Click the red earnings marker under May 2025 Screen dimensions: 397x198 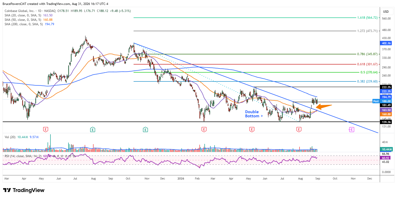point(45,129)
